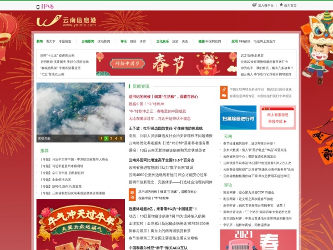
Task: Open the 滚动新闻 navigation item
Action: 104,41
